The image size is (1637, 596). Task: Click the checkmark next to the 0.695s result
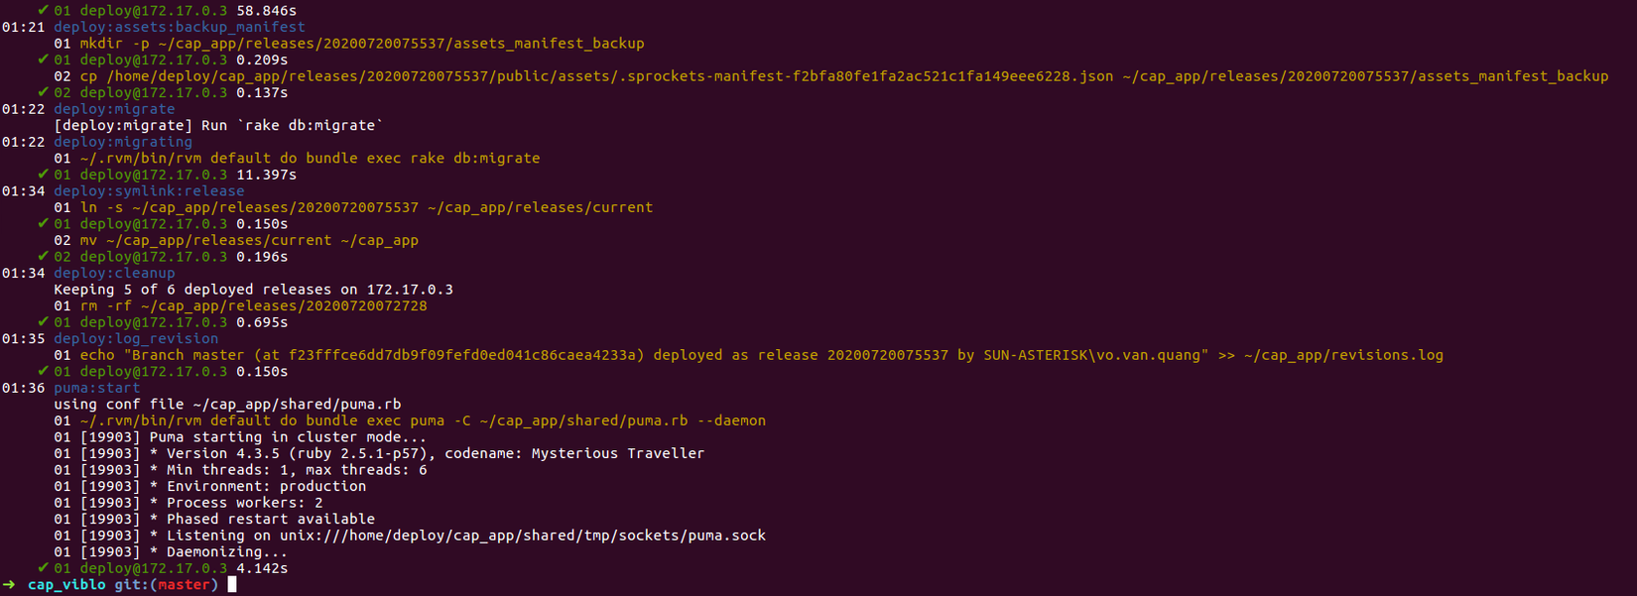[43, 321]
